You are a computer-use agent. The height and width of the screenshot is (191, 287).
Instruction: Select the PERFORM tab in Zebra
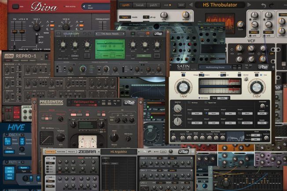(x=61, y=152)
